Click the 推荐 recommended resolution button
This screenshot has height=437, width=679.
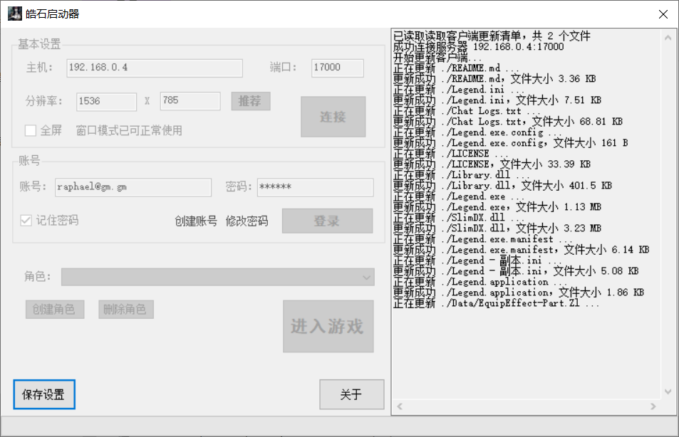click(250, 101)
